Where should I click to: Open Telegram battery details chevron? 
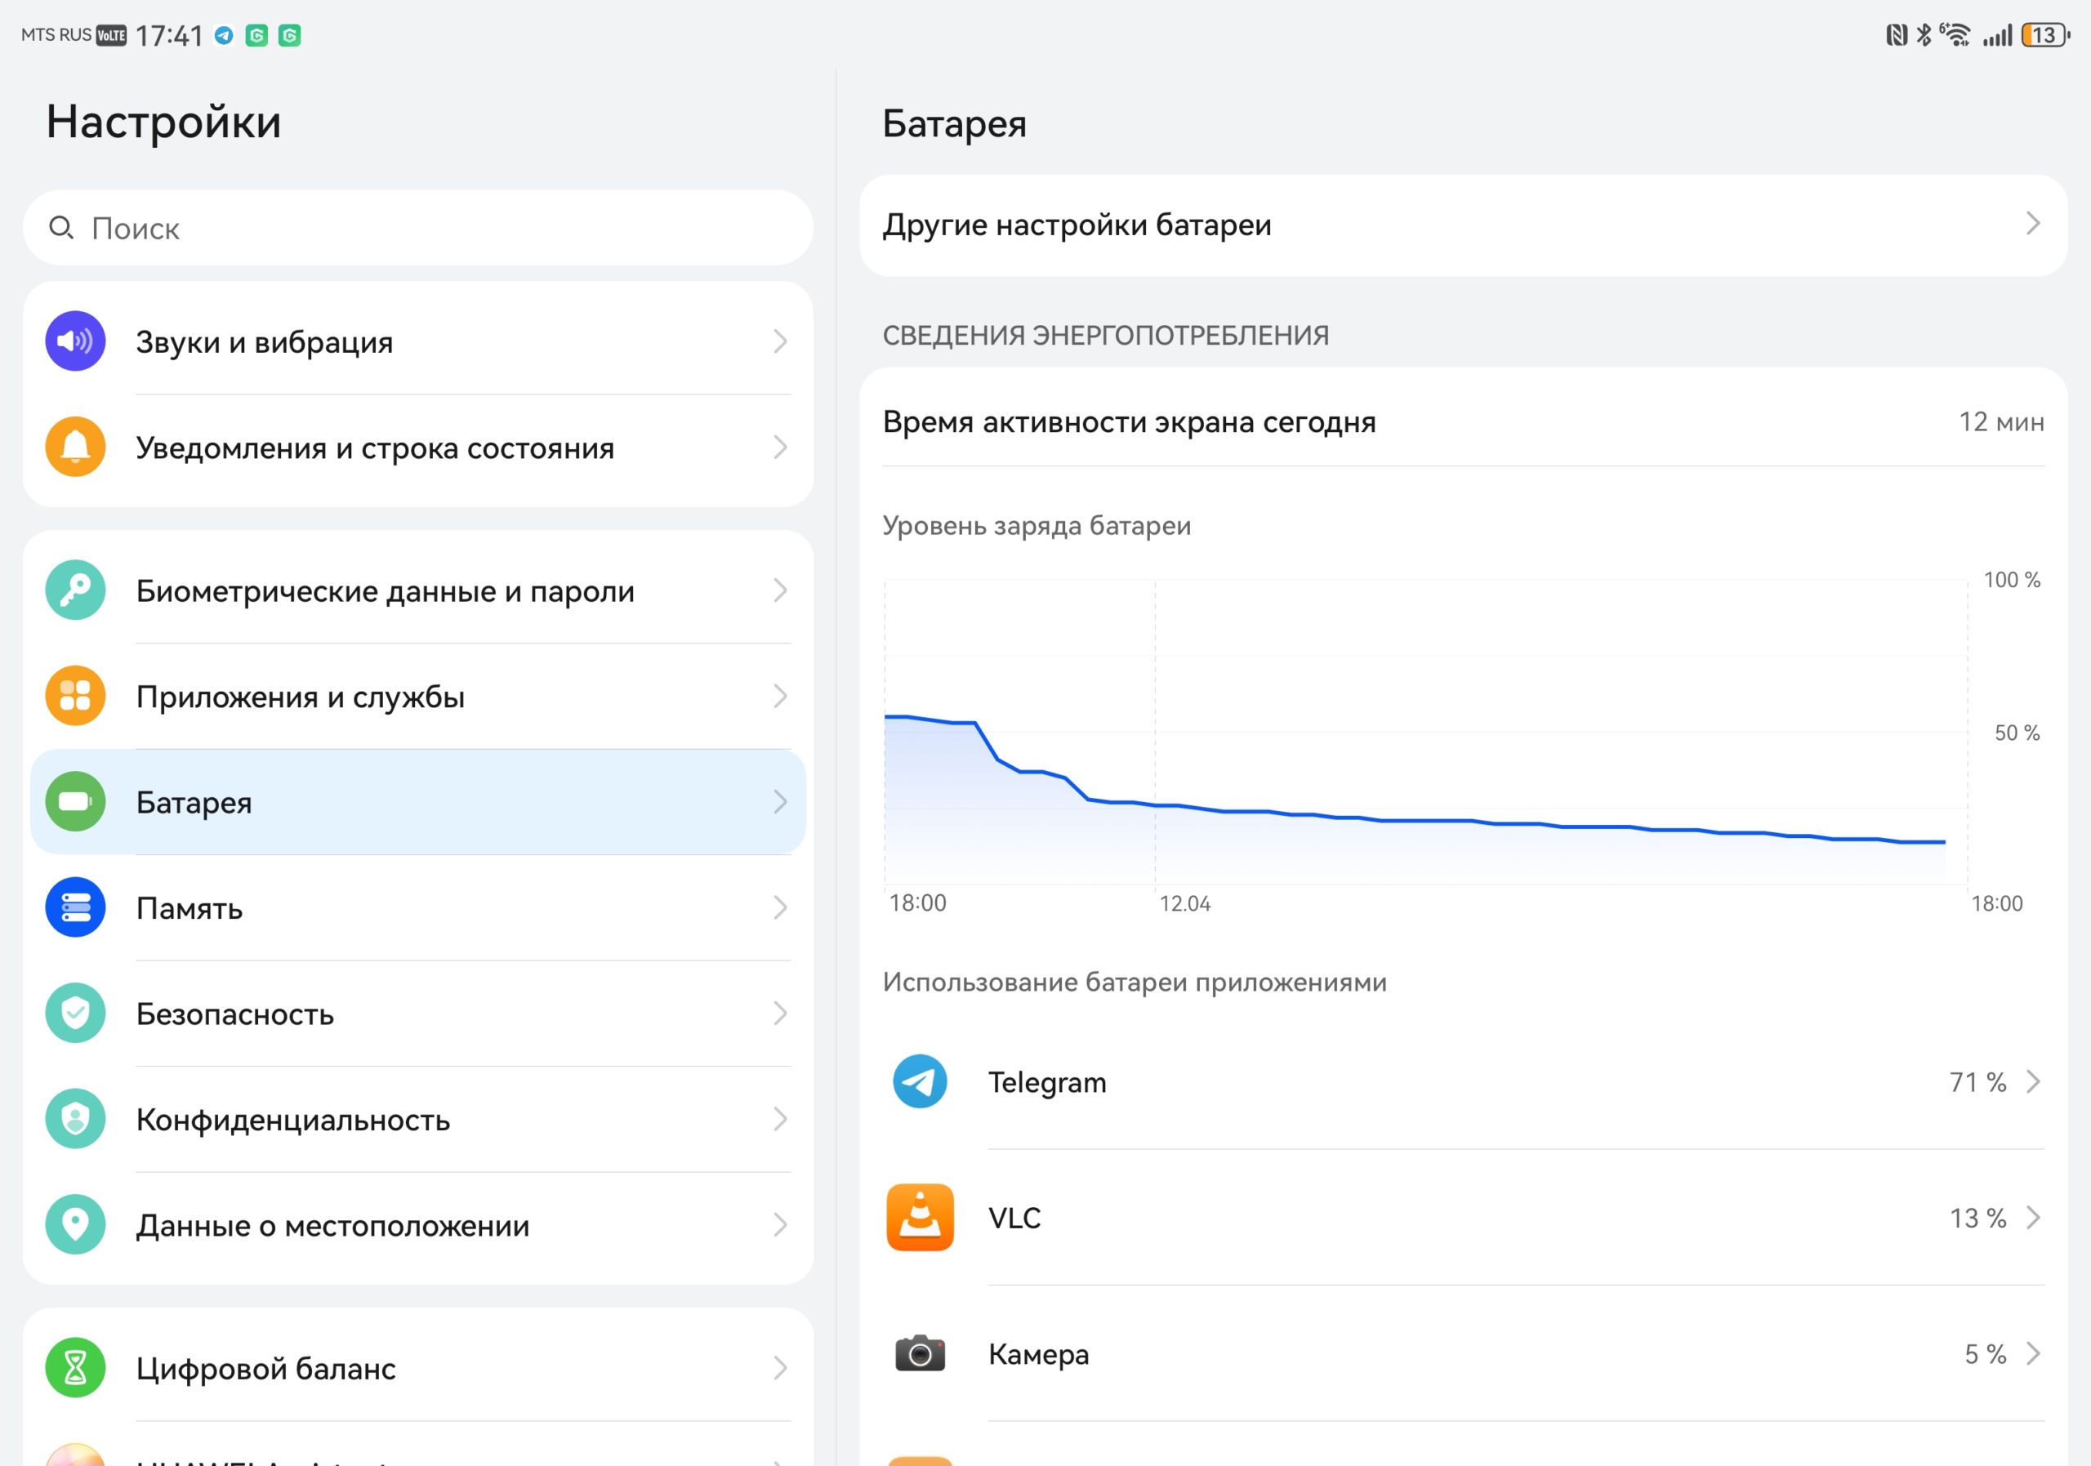tap(2033, 1082)
